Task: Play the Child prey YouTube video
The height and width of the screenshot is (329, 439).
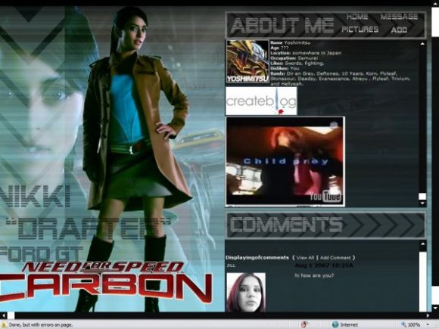Action: point(285,162)
